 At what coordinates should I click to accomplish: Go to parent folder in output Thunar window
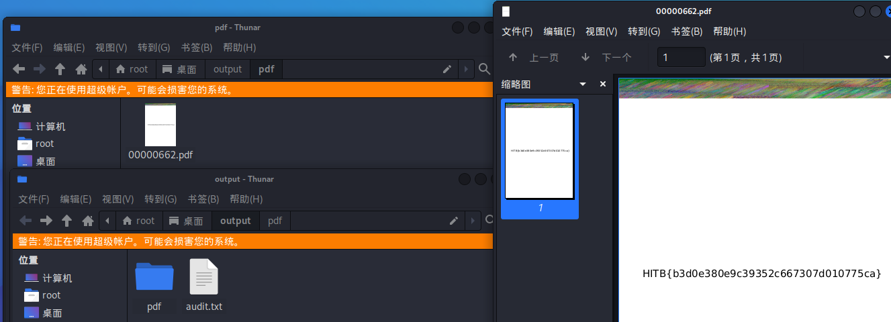pyautogui.click(x=67, y=221)
